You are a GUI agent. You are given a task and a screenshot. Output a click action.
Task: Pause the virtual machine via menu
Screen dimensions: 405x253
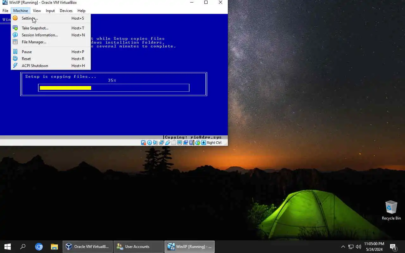[x=51, y=52]
